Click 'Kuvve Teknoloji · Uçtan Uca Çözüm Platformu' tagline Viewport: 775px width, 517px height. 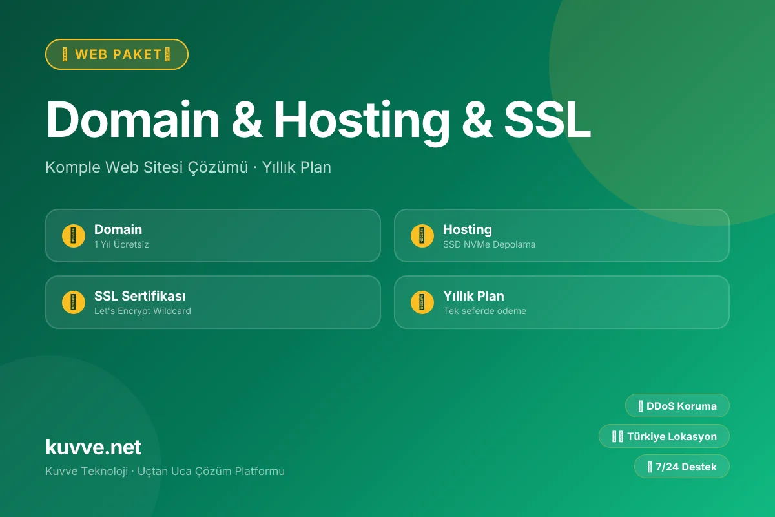pyautogui.click(x=165, y=471)
